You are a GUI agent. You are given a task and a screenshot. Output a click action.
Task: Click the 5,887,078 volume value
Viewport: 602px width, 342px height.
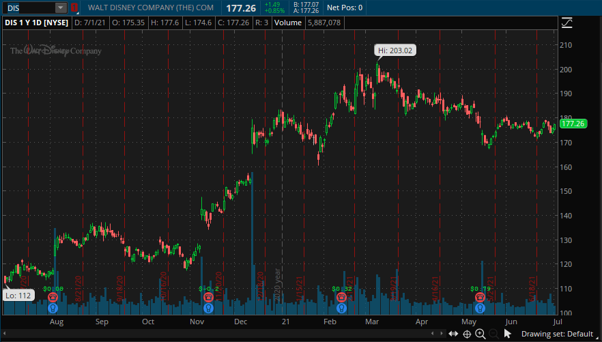point(324,23)
